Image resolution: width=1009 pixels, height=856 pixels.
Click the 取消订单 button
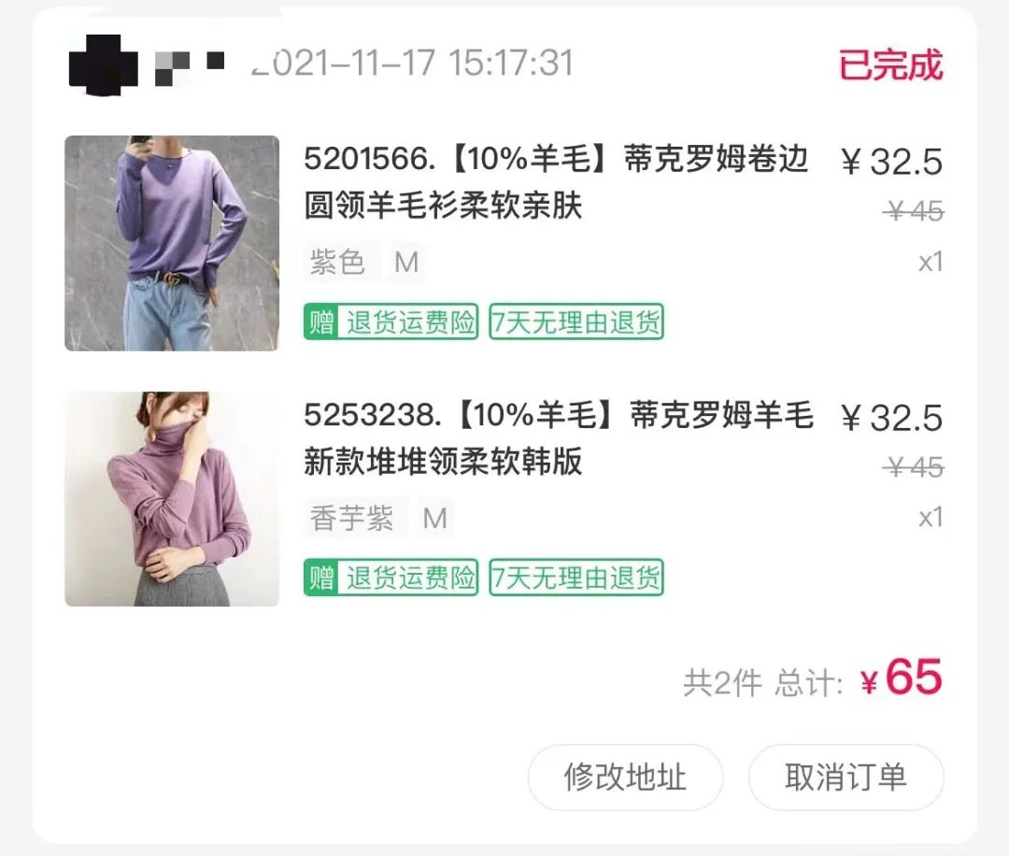point(846,777)
